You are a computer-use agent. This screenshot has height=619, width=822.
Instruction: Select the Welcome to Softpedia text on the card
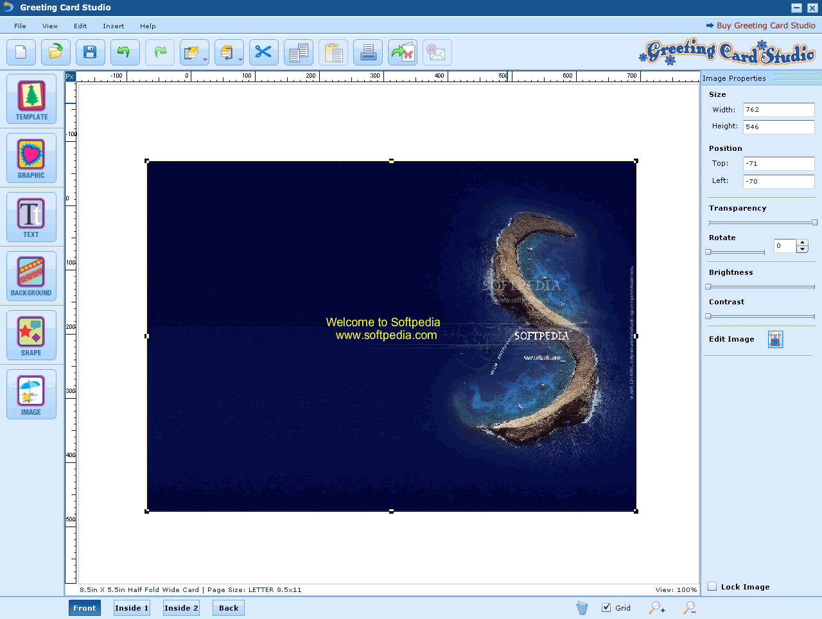(x=383, y=322)
